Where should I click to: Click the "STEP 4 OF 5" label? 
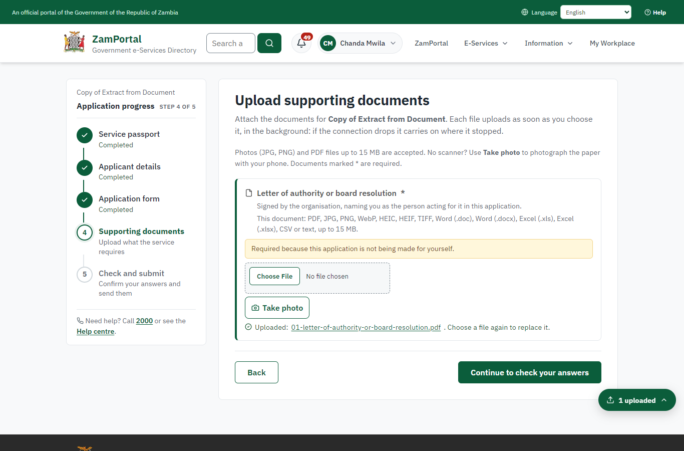pyautogui.click(x=177, y=107)
